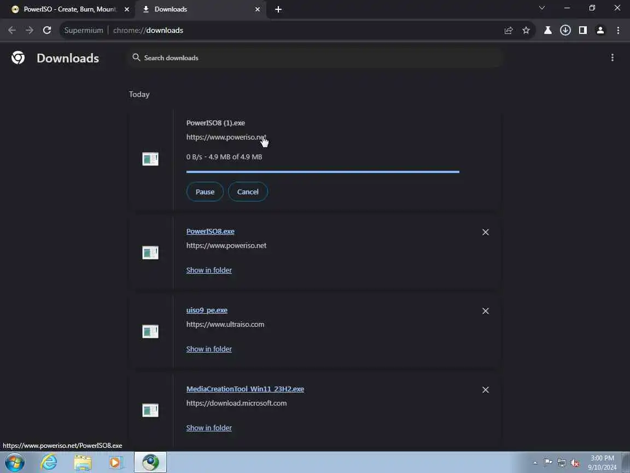This screenshot has width=630, height=473.
Task: Go back using the browser back arrow
Action: tap(12, 30)
